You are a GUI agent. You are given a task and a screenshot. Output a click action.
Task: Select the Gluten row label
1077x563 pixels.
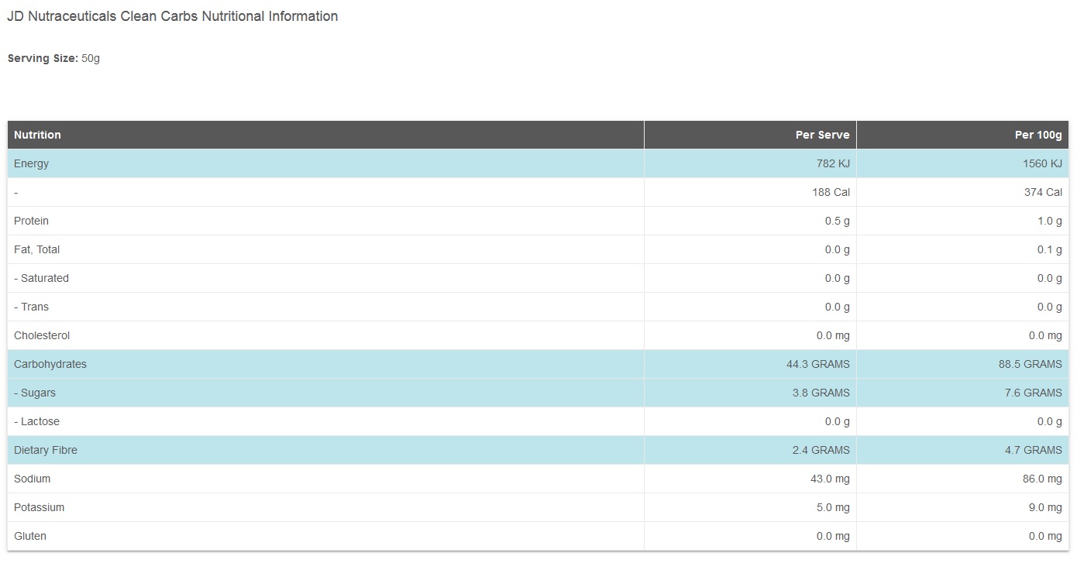click(x=30, y=536)
